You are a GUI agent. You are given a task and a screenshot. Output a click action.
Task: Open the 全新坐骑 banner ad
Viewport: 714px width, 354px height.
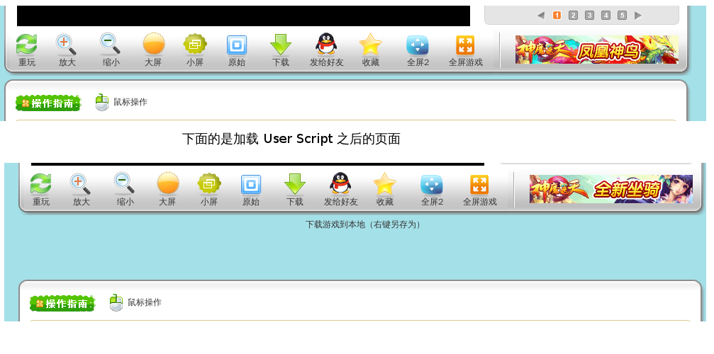pyautogui.click(x=611, y=189)
